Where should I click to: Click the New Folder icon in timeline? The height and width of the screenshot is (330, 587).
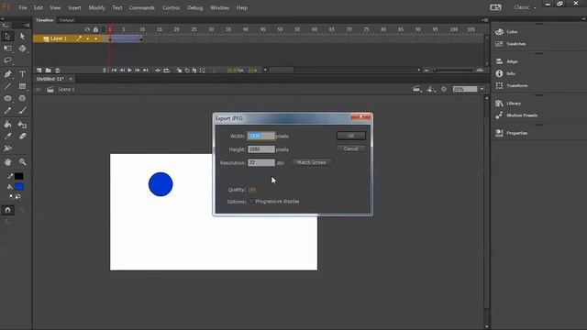coord(49,71)
